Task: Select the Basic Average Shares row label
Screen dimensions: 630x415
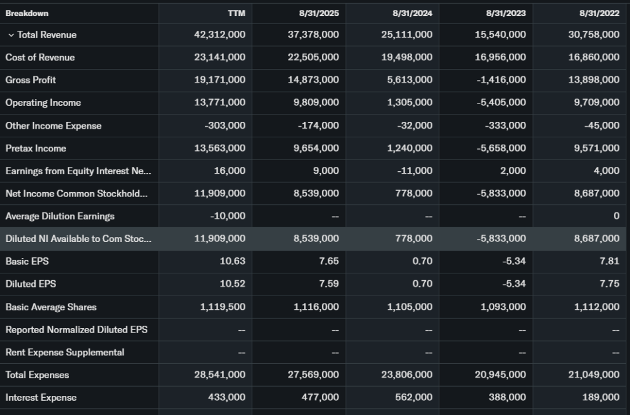Action: pyautogui.click(x=51, y=307)
